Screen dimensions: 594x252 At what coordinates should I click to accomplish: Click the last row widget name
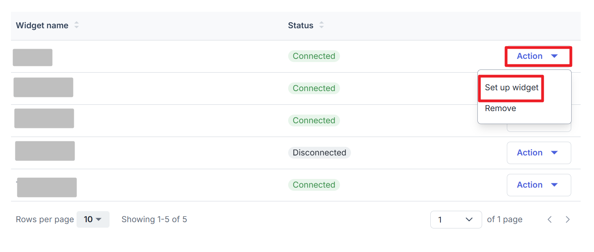tap(47, 187)
